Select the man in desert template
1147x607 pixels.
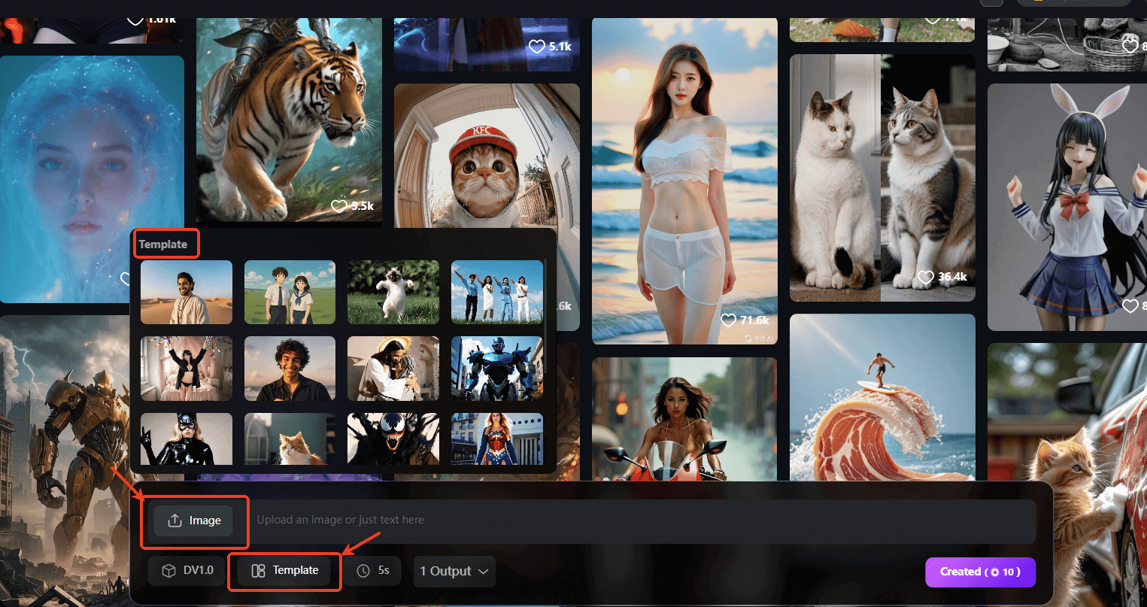187,293
